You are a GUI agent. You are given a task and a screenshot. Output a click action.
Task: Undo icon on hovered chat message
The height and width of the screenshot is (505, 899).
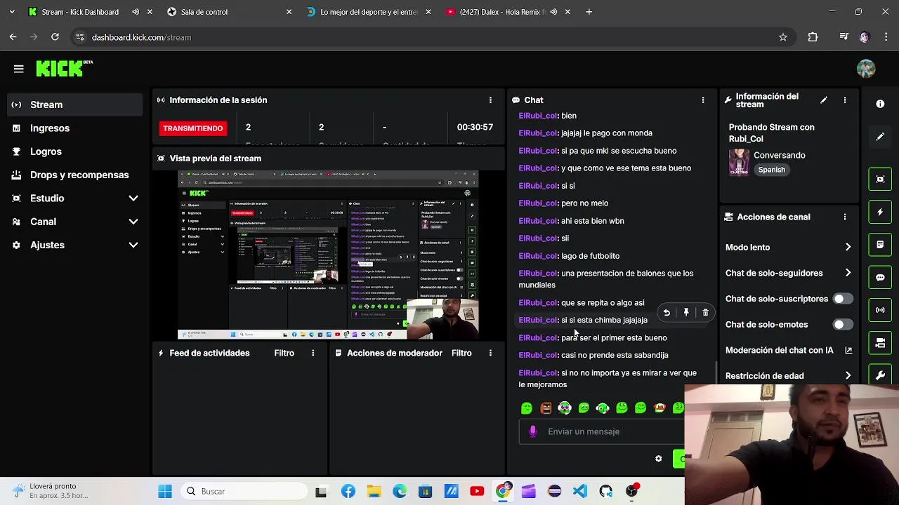click(x=667, y=313)
